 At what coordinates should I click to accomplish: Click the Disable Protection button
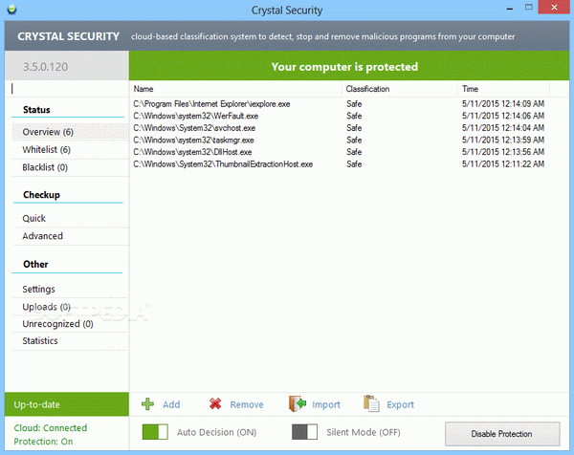502,434
